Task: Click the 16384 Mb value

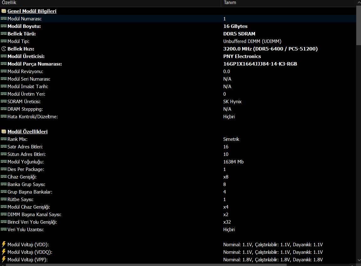Action: (x=233, y=162)
